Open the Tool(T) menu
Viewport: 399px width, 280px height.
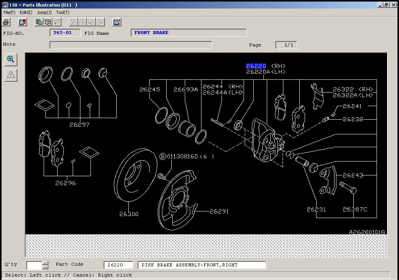(x=63, y=12)
